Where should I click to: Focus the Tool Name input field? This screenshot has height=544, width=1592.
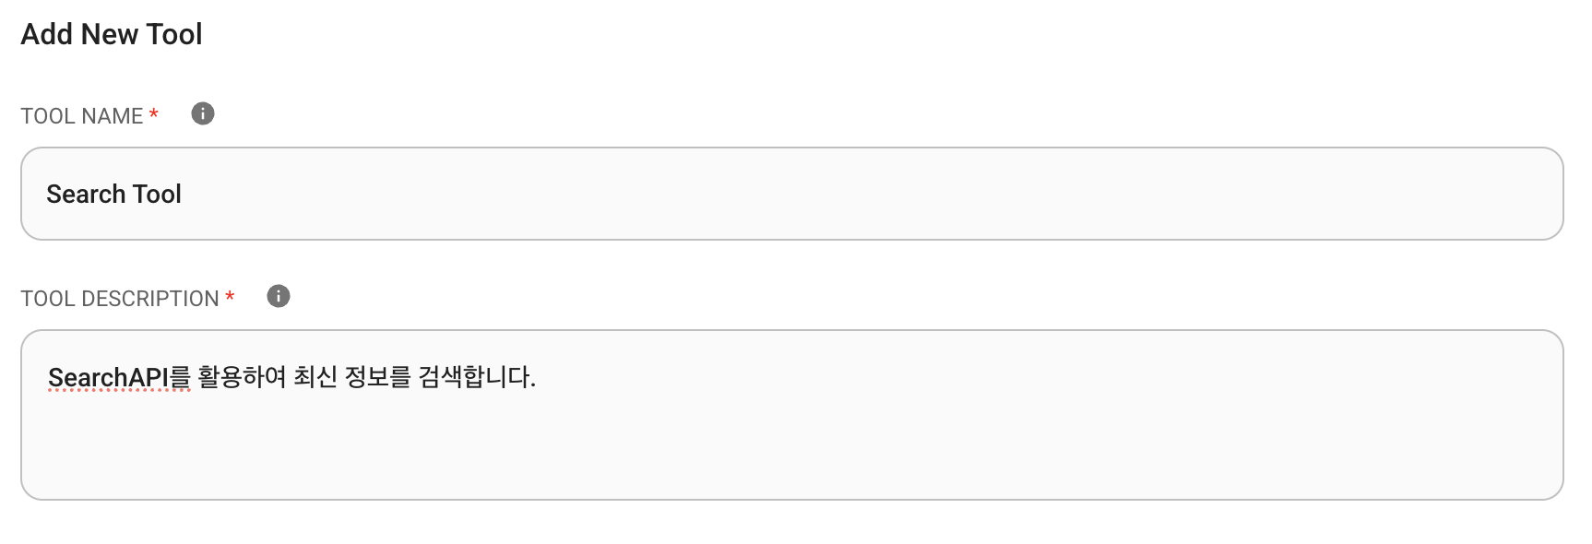[x=791, y=194]
